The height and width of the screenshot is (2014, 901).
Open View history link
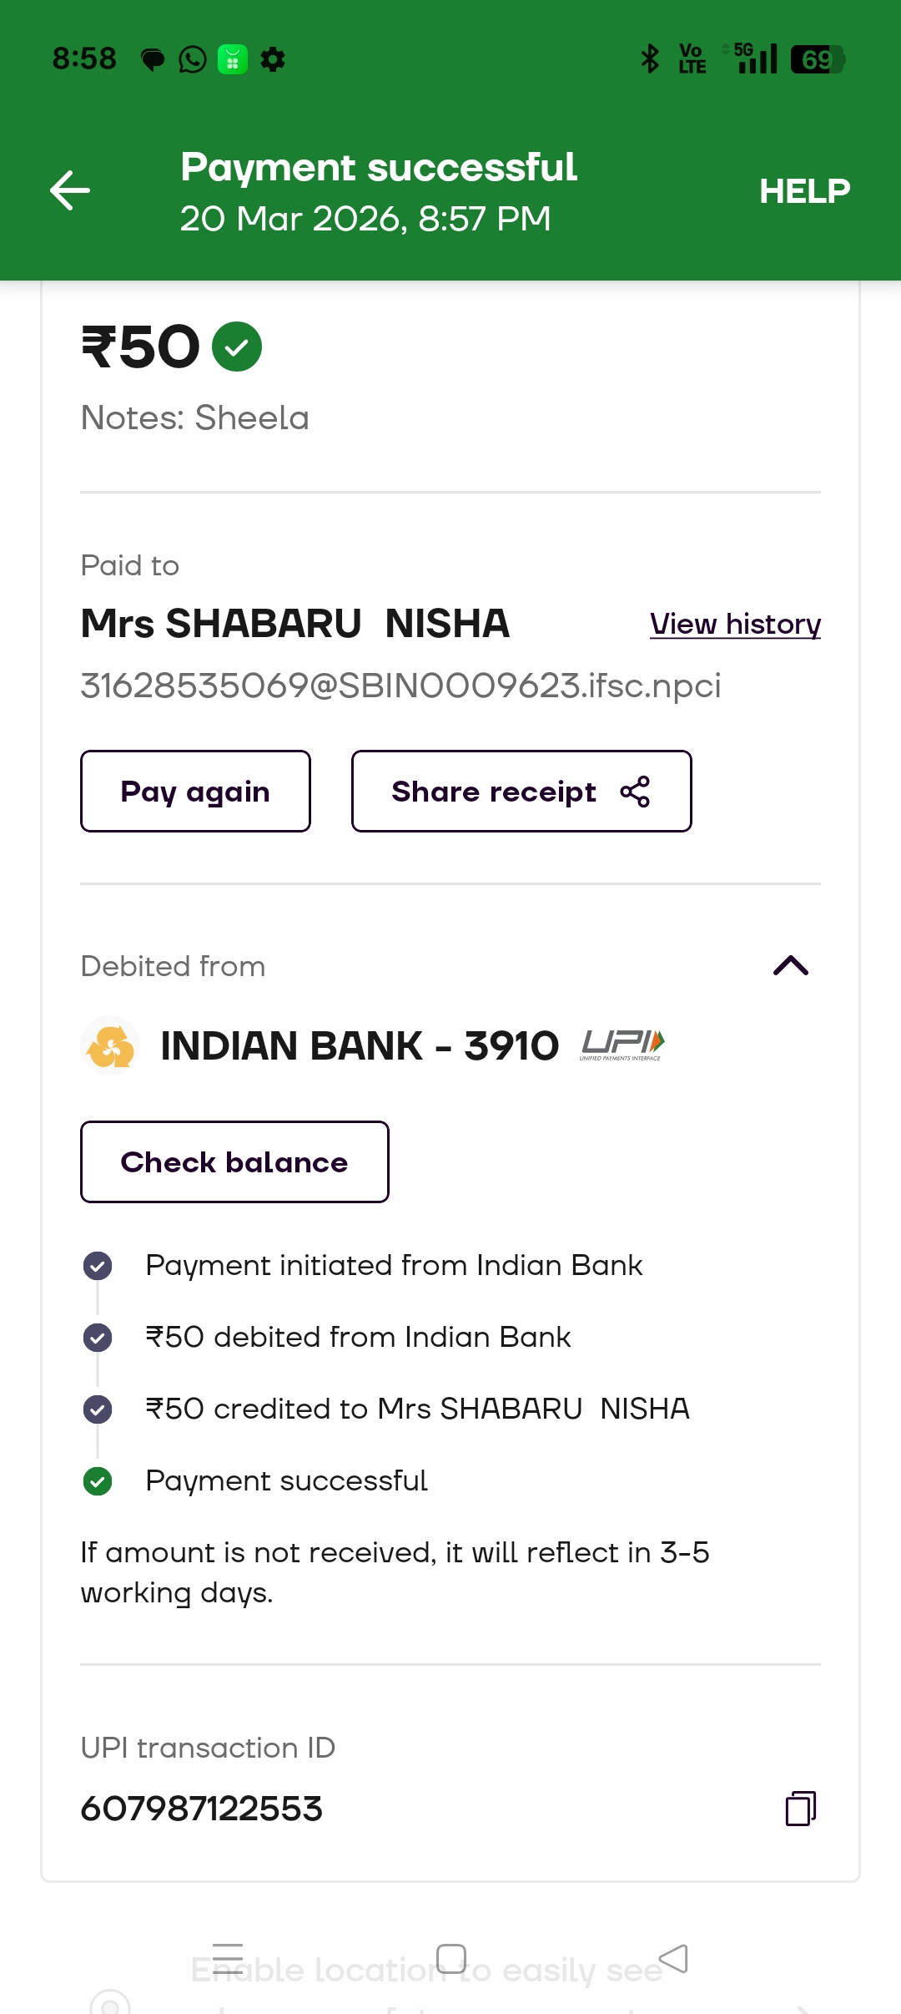coord(735,624)
